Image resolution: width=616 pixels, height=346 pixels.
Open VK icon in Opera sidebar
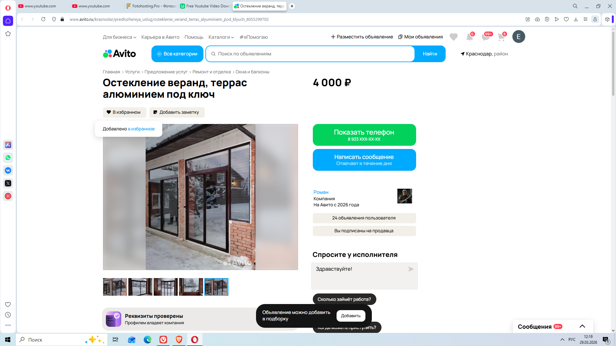coord(8,170)
